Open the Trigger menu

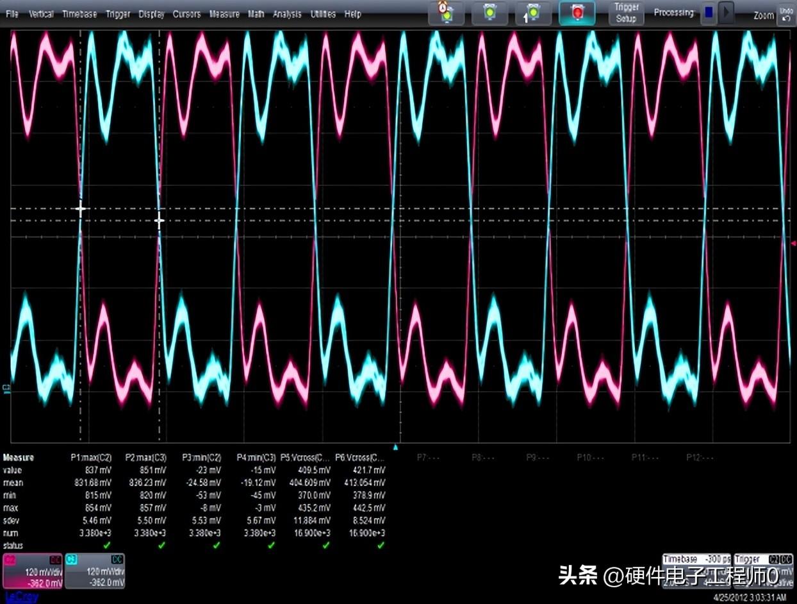pyautogui.click(x=118, y=14)
